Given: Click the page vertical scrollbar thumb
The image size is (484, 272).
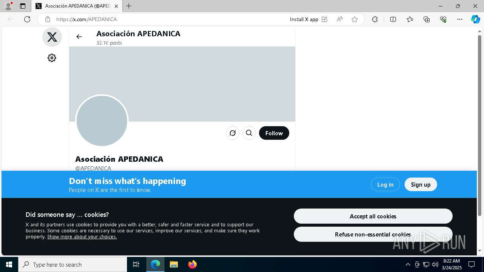Looking at the screenshot, I should point(479,125).
